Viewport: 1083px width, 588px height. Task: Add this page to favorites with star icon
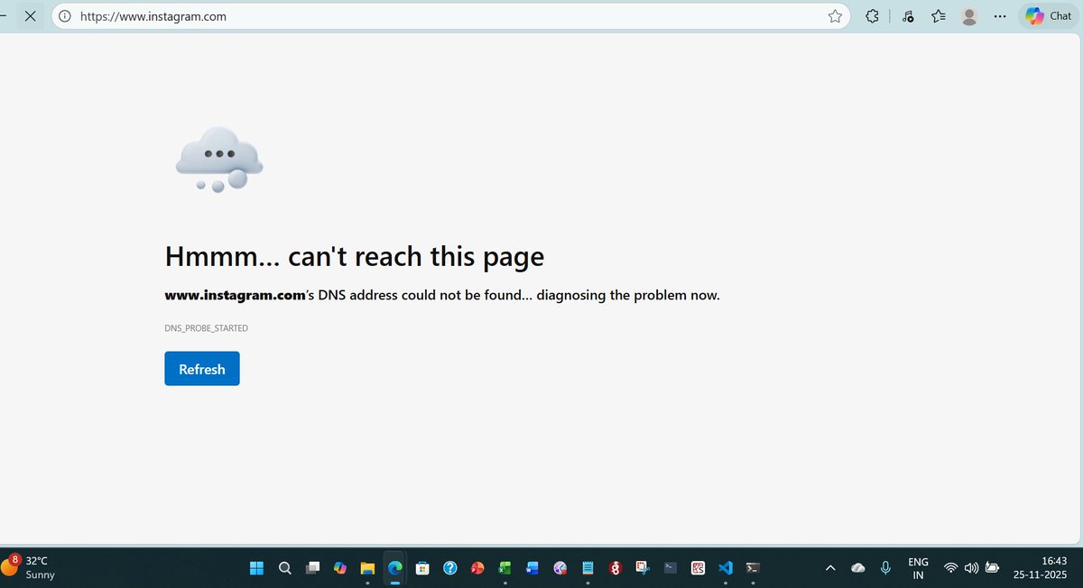click(x=835, y=16)
